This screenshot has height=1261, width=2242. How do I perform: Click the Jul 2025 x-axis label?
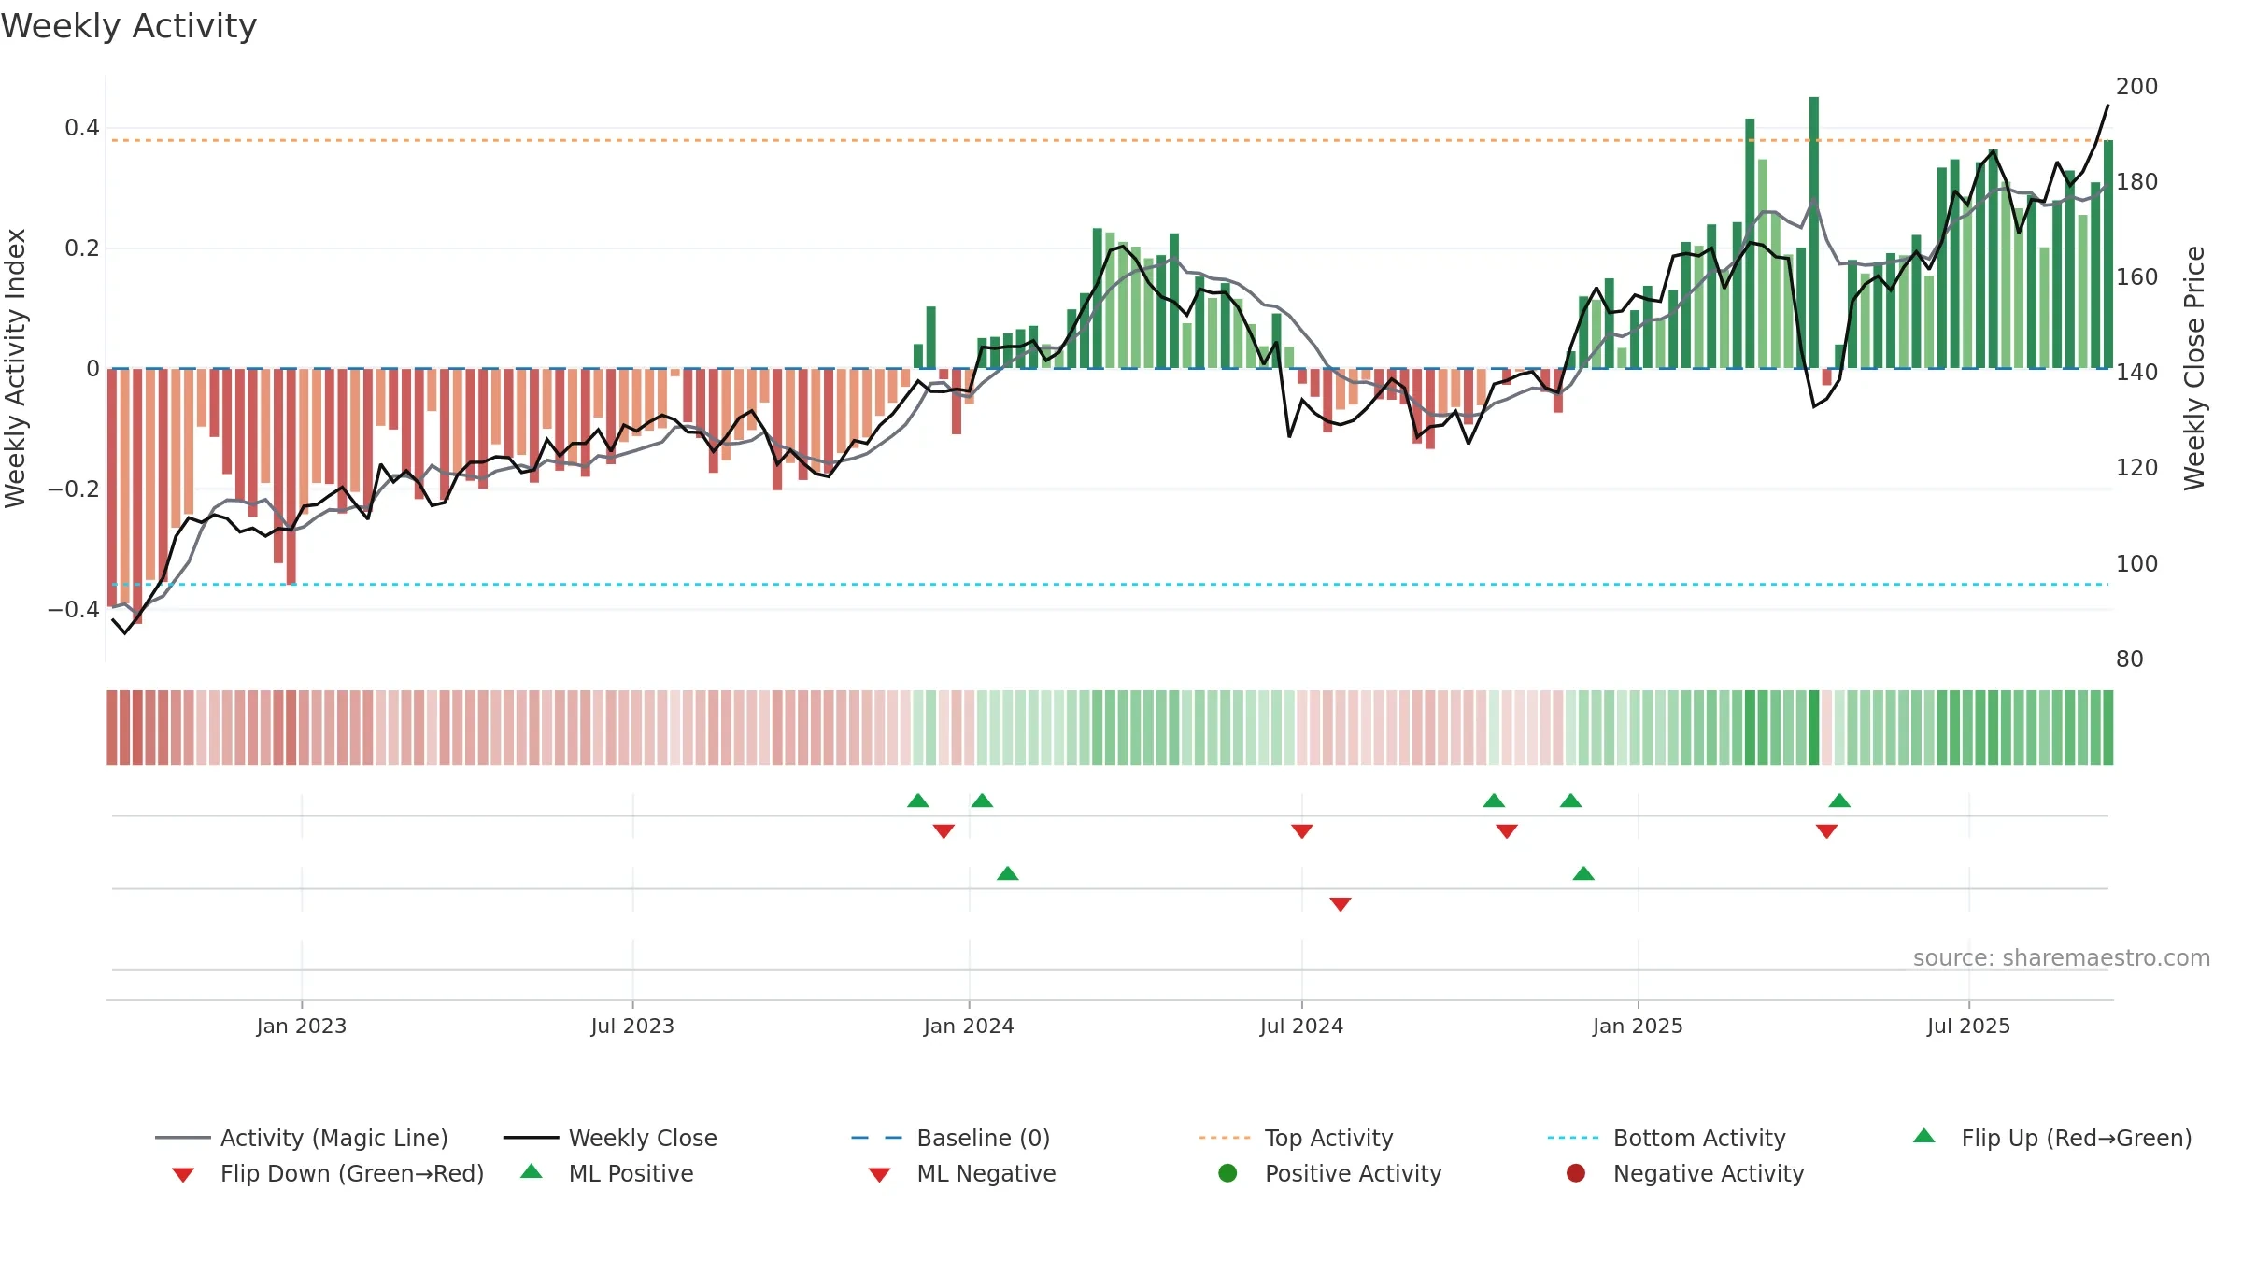tap(1968, 1027)
